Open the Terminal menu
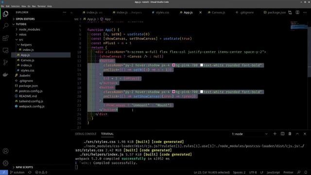Viewport: 311px width, 175px height. point(41,6)
